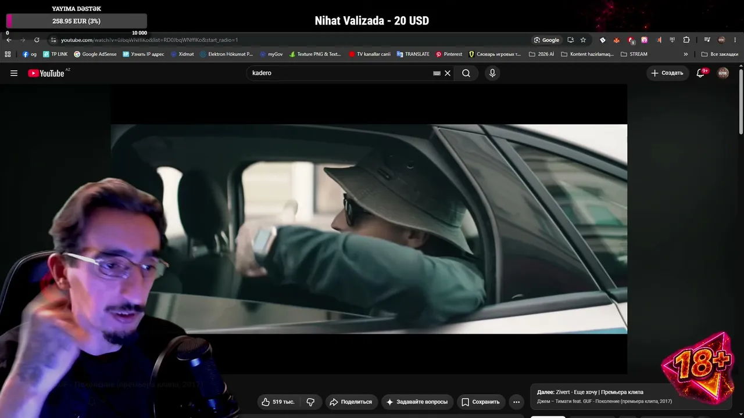Click the Google Lens search chip

547,40
